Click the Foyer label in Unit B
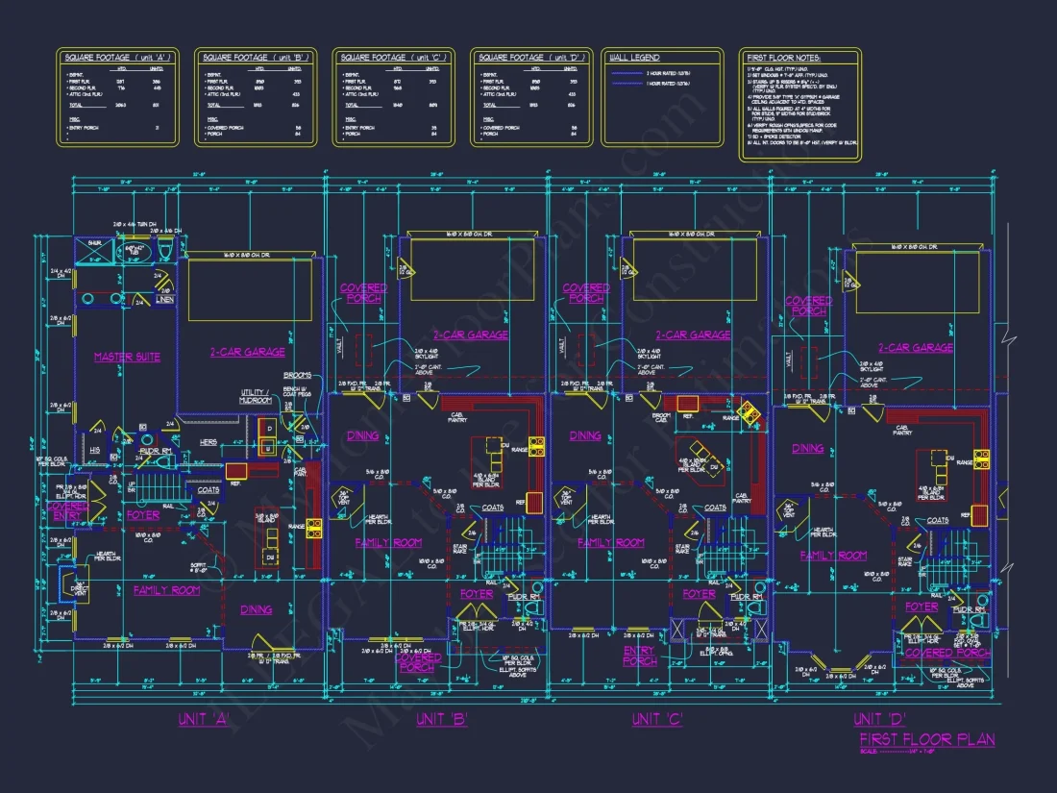Image resolution: width=1057 pixels, height=793 pixels. 477,594
